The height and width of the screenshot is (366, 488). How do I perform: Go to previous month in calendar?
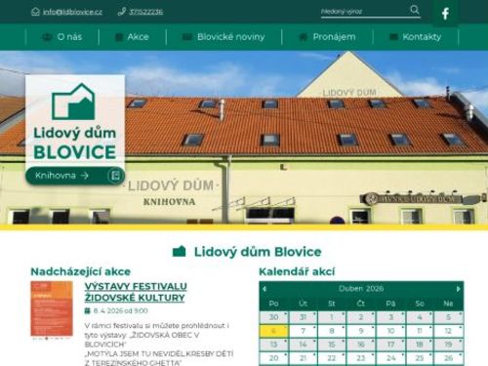[x=264, y=289]
